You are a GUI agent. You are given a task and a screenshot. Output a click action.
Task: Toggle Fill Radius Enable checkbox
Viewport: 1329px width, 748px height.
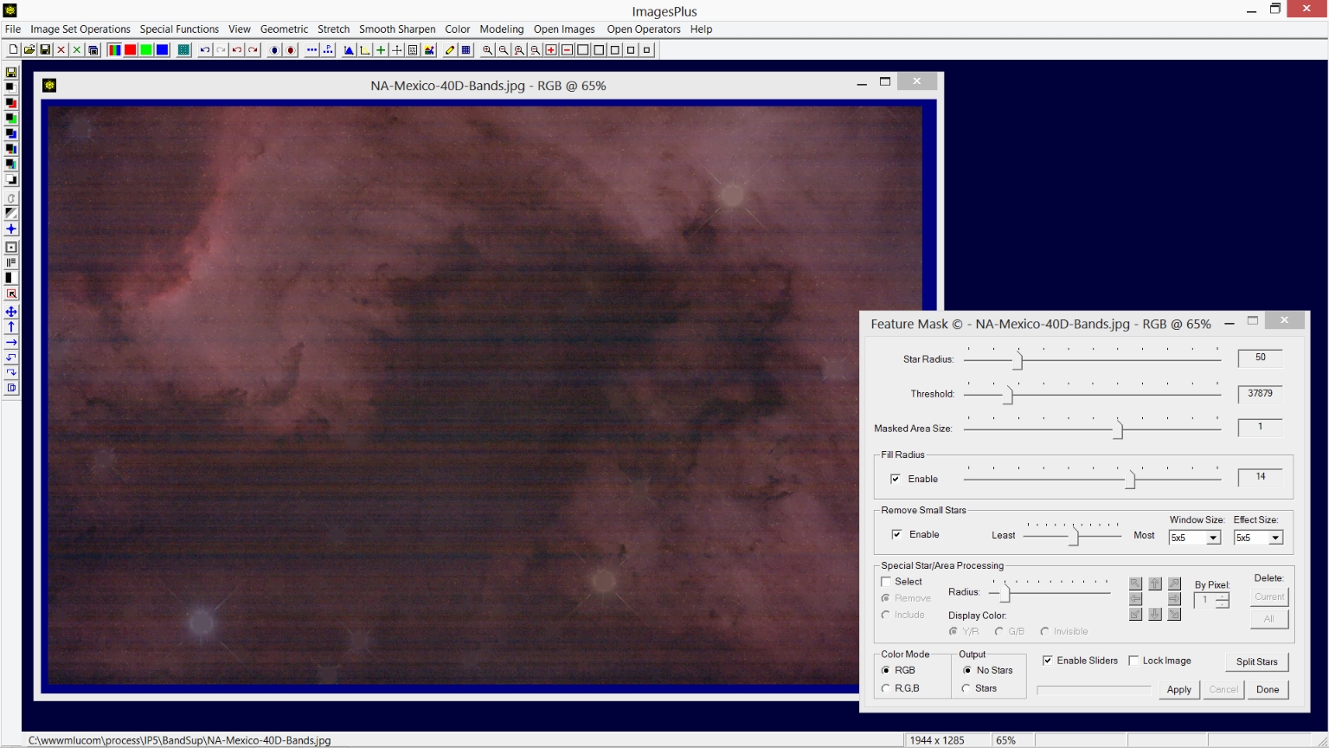[x=896, y=479]
